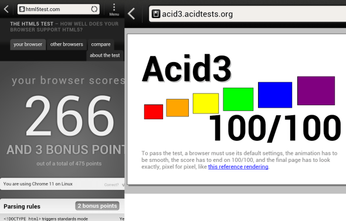The height and width of the screenshot is (221, 346).
Task: Open the three-dot Menu
Action: (114, 10)
